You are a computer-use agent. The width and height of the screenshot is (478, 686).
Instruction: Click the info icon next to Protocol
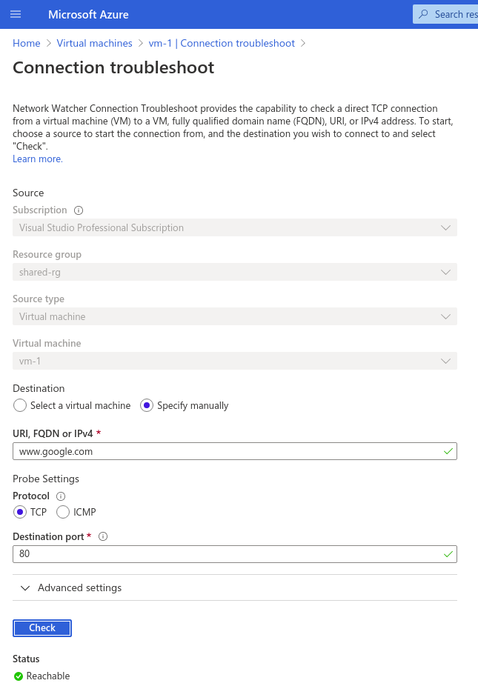coord(60,496)
